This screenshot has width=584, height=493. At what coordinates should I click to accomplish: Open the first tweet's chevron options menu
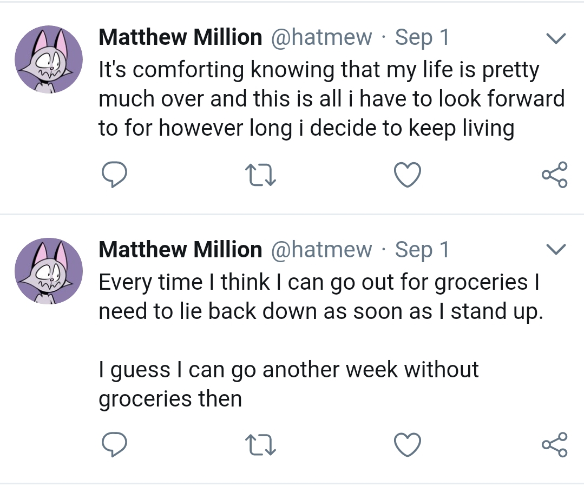click(x=555, y=38)
